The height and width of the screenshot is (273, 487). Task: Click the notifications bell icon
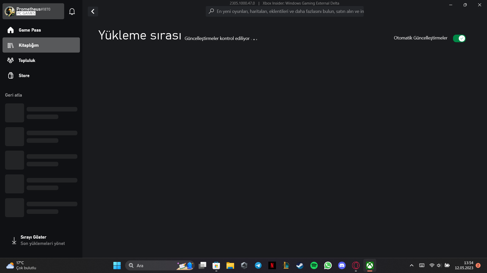[x=72, y=12]
